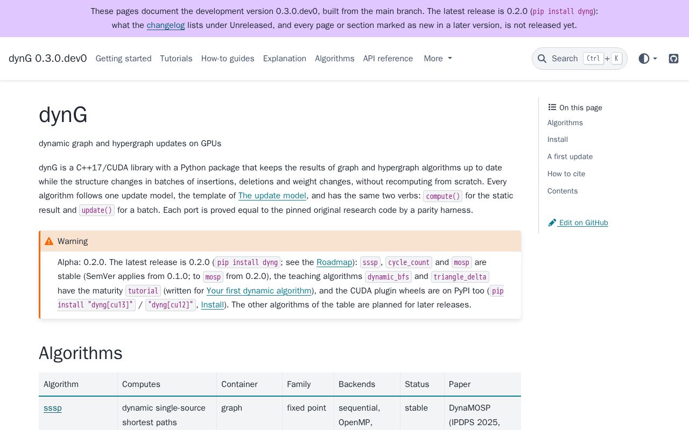Viewport: 689px width, 430px height.
Task: Click the Paper column header
Action: coord(483,384)
